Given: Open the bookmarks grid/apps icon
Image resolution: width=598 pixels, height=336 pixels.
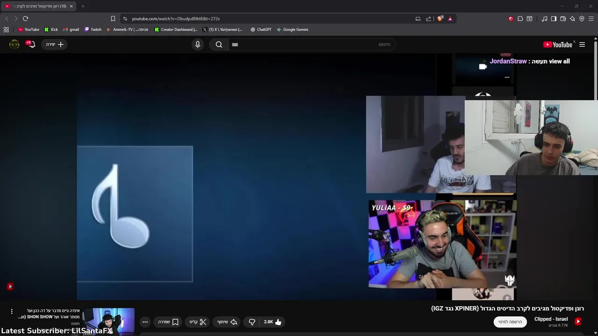Looking at the screenshot, I should [x=6, y=29].
